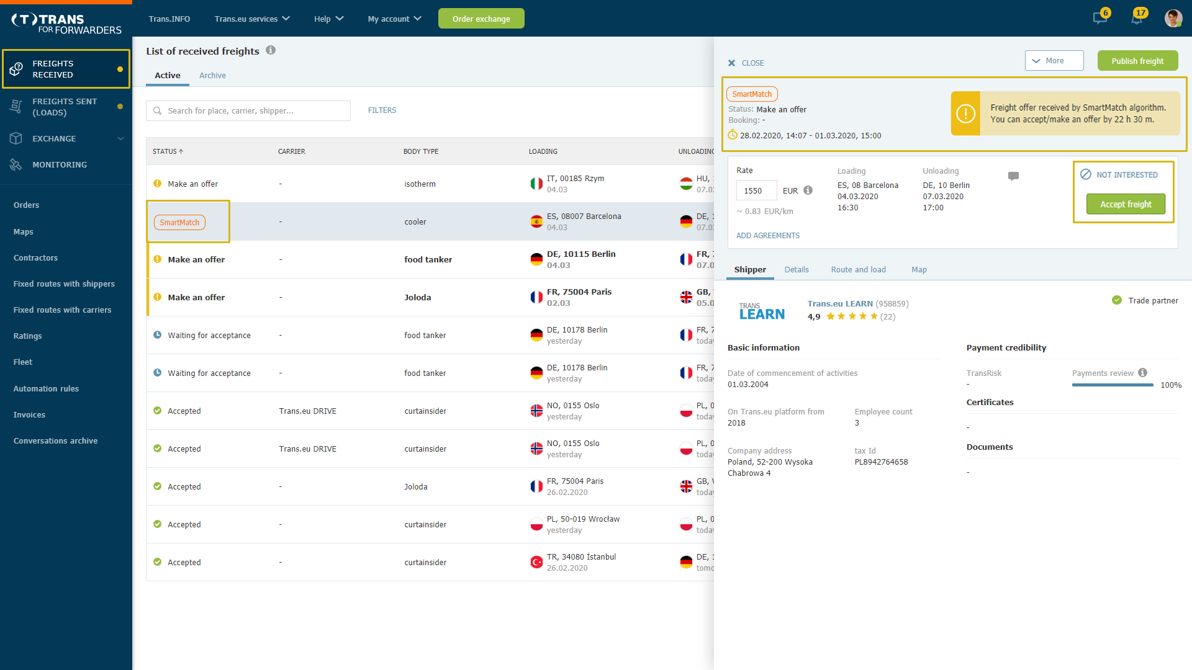Open the FILTERS option
Image resolution: width=1192 pixels, height=670 pixels.
pyautogui.click(x=382, y=110)
